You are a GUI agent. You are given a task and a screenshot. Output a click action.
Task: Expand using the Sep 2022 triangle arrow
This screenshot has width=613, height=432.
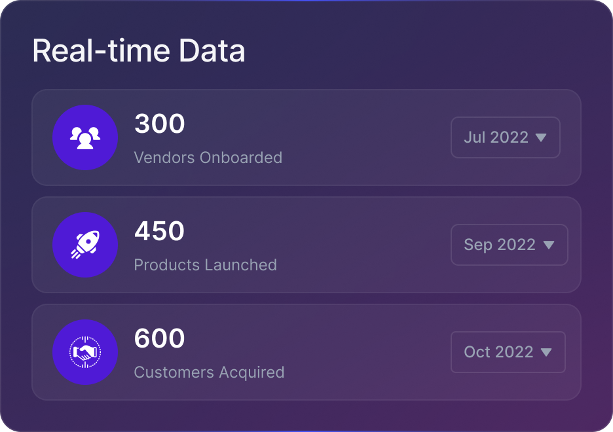pos(549,245)
